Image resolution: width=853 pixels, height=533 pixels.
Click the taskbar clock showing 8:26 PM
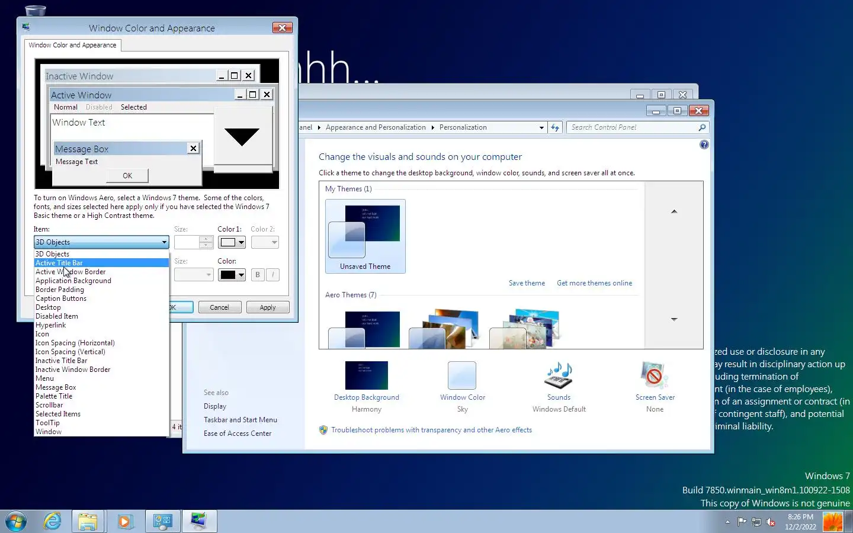(800, 522)
